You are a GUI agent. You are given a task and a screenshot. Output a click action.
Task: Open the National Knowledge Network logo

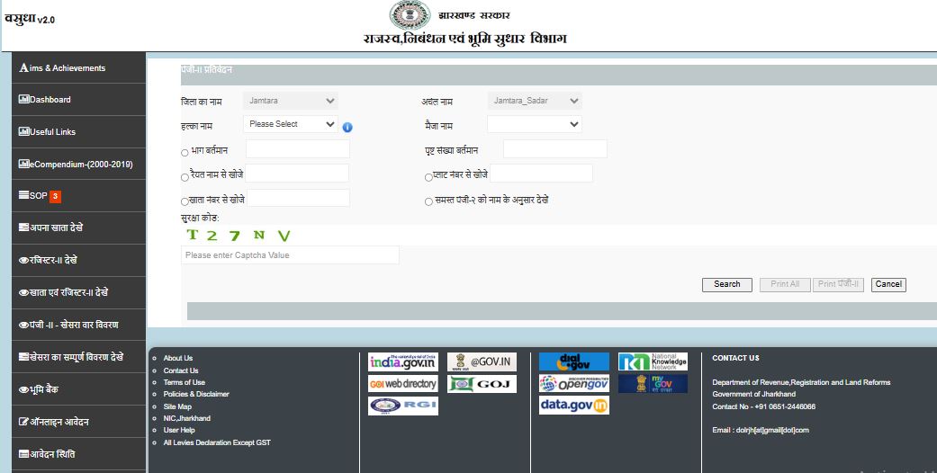click(653, 361)
